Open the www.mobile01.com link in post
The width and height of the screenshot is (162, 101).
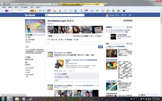coord(71,63)
